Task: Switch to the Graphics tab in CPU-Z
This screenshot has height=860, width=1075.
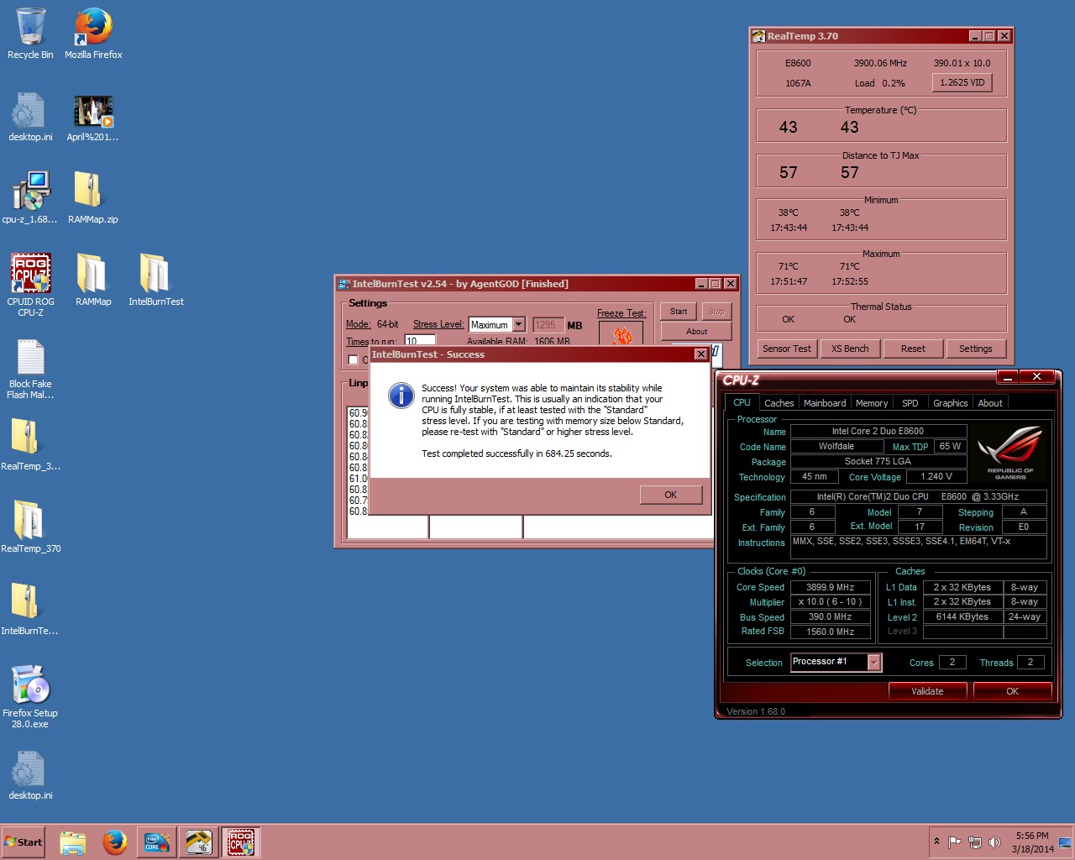Action: (951, 403)
